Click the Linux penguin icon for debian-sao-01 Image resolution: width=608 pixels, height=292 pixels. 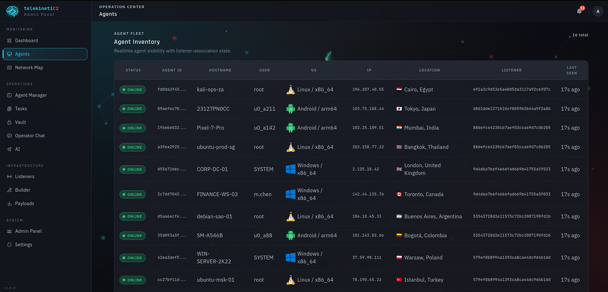(x=291, y=217)
